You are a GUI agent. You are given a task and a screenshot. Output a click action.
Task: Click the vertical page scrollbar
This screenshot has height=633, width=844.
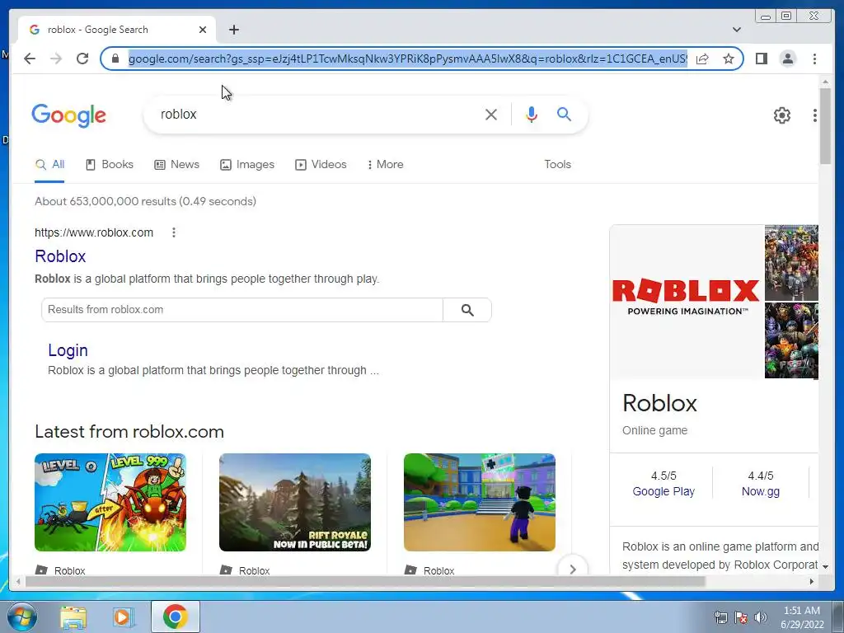tap(825, 126)
